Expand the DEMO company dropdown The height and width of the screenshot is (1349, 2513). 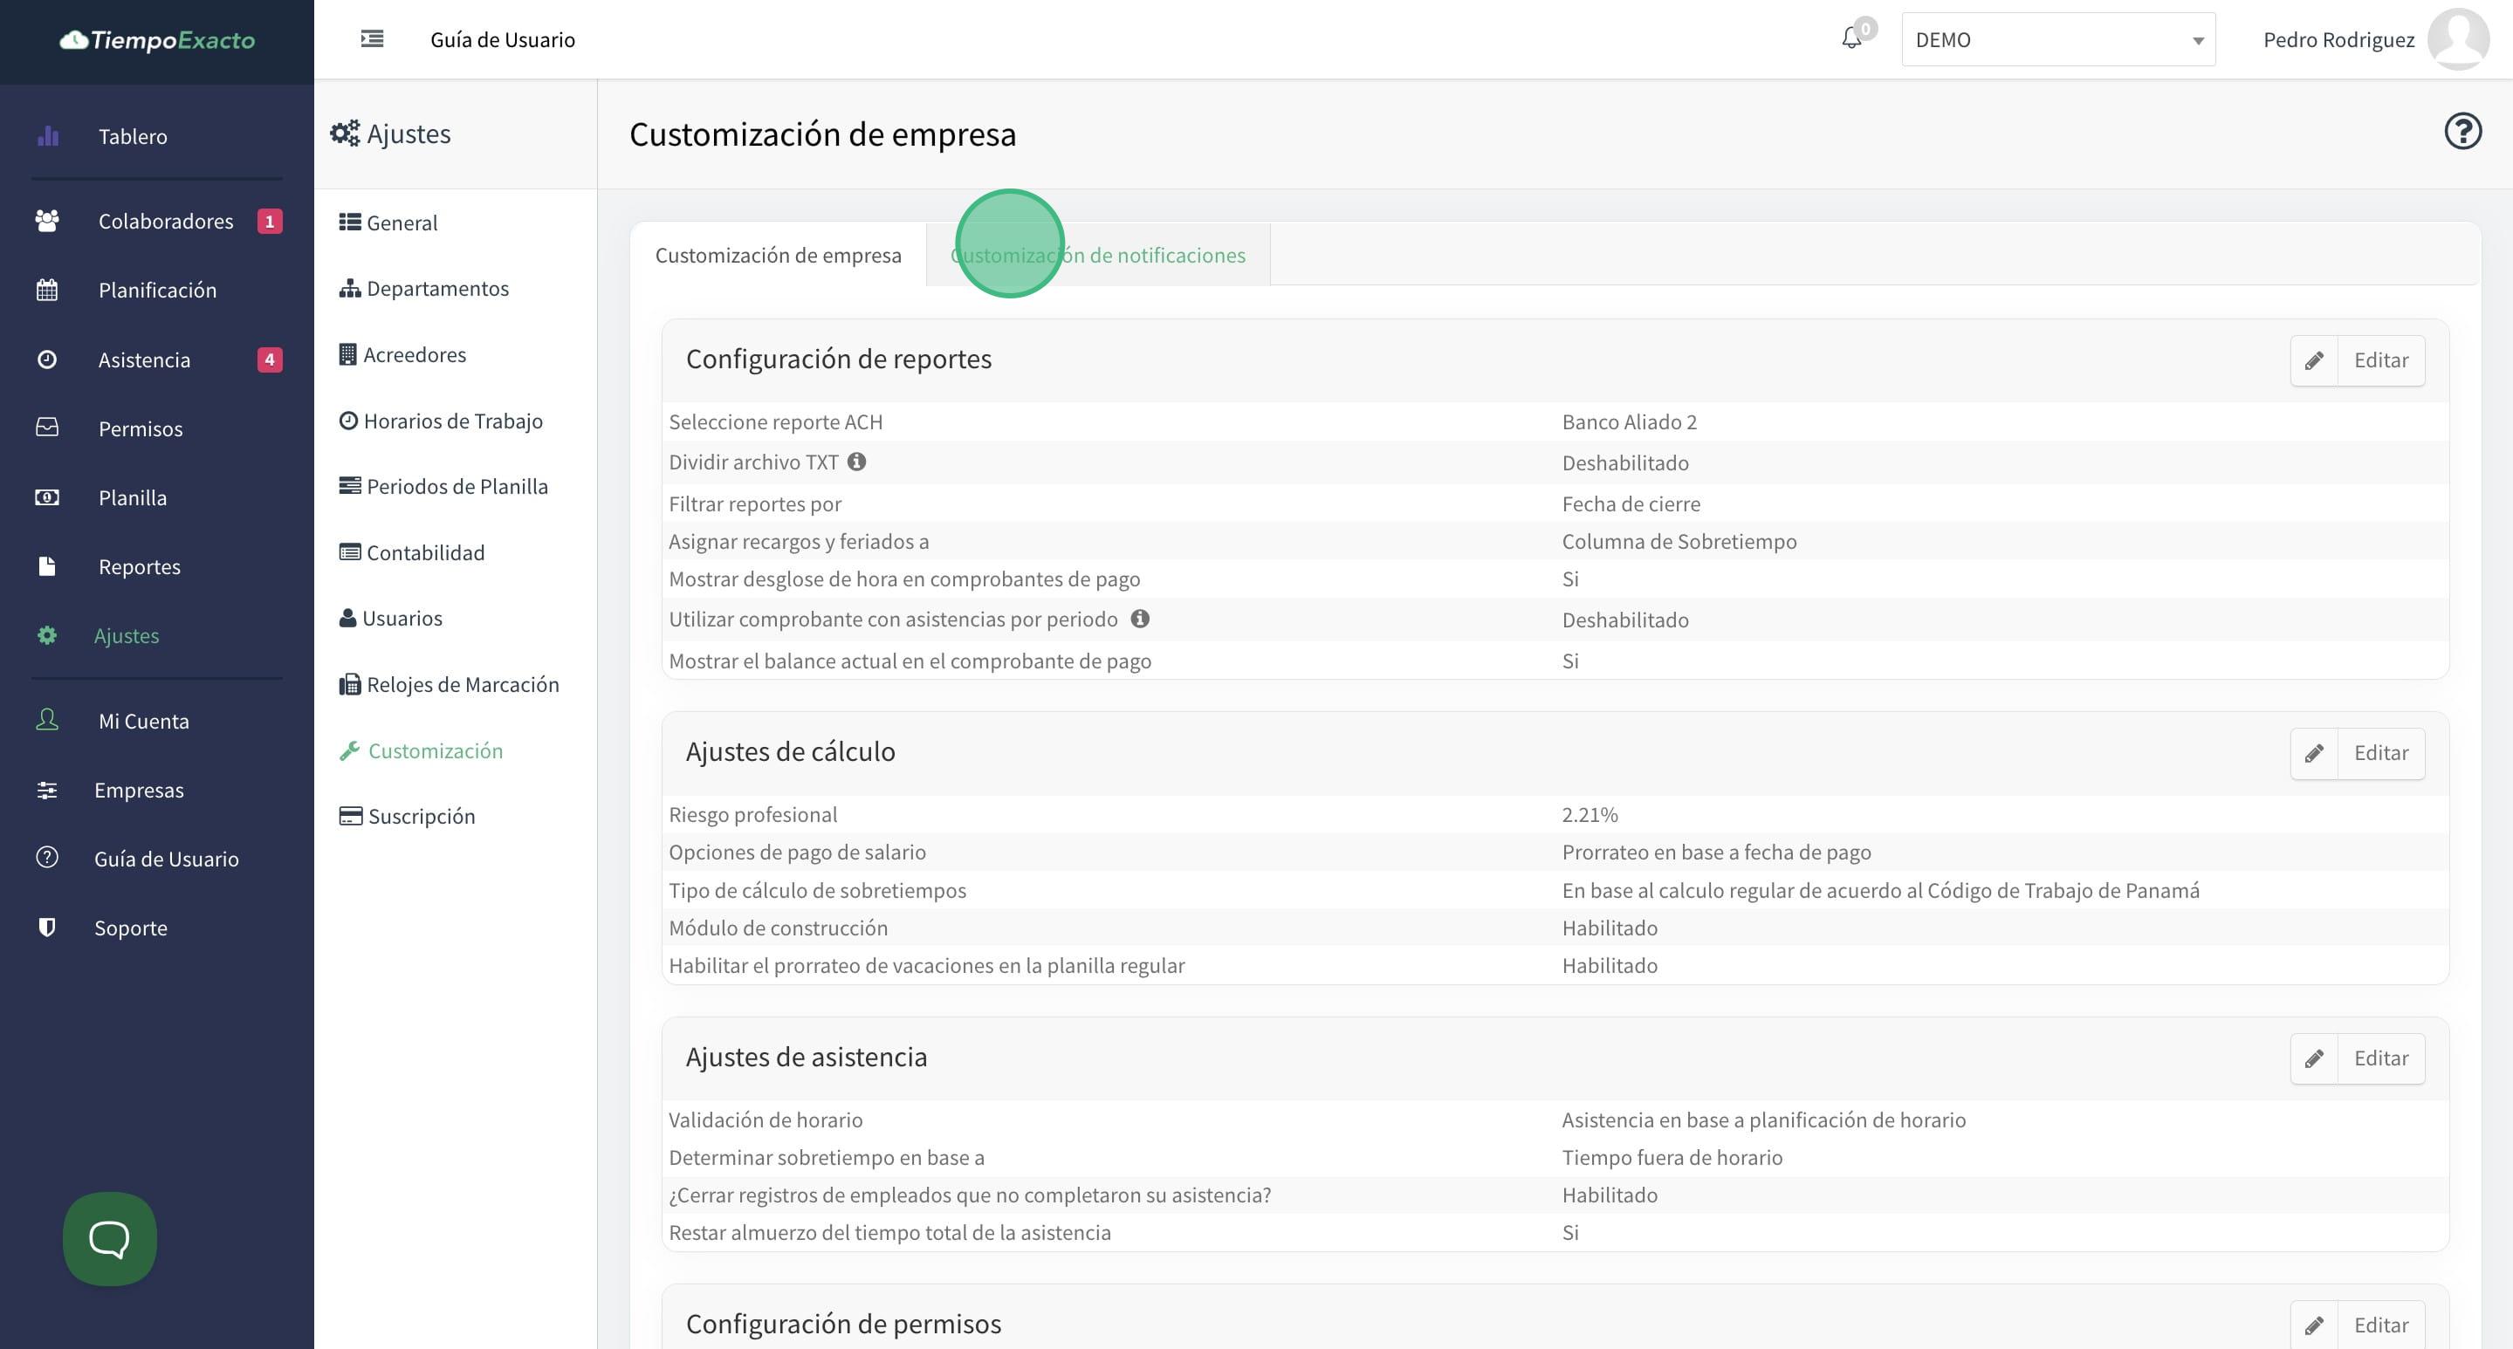click(x=2057, y=40)
